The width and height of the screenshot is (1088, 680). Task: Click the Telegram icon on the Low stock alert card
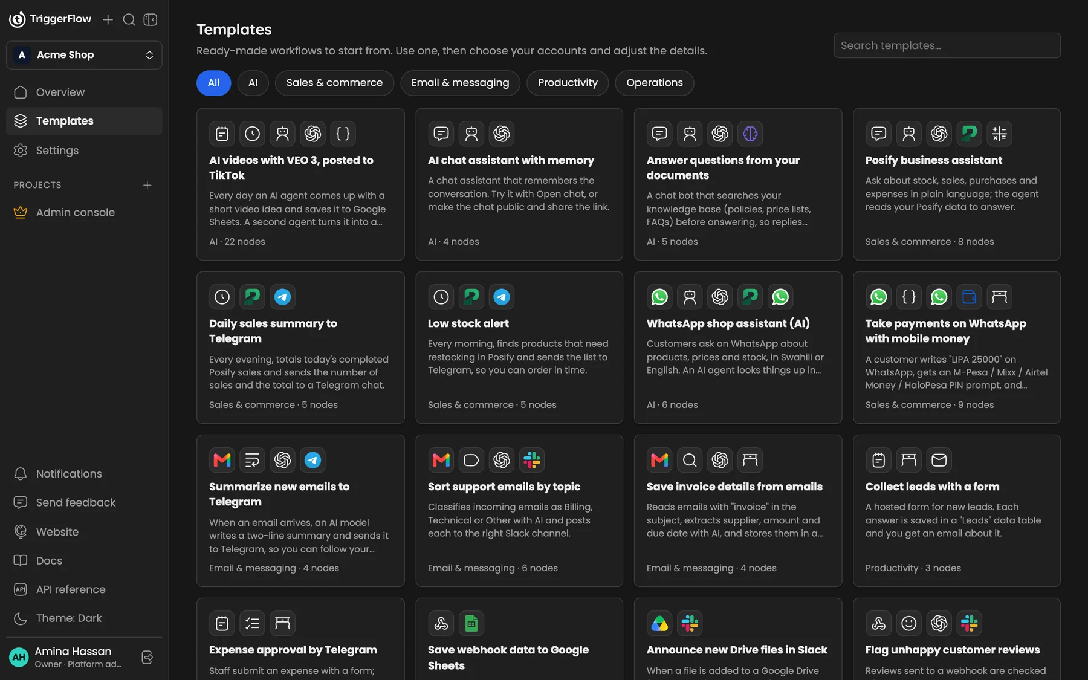click(x=501, y=297)
